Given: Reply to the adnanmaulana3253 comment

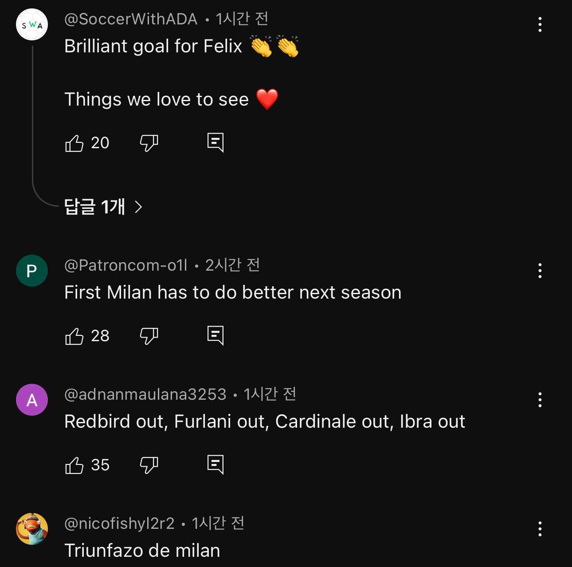Looking at the screenshot, I should point(215,465).
